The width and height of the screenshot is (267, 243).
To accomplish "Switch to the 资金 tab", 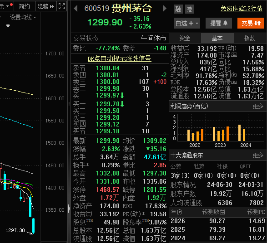I will (185, 38).
